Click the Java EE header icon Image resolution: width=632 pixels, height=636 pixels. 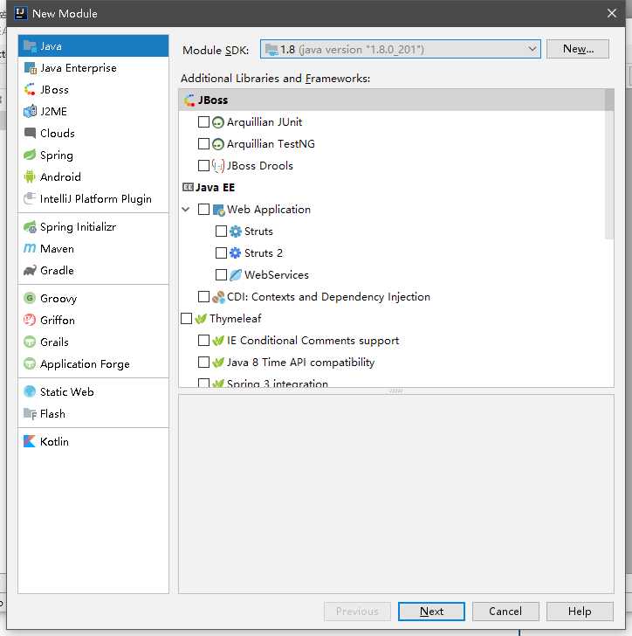click(188, 187)
